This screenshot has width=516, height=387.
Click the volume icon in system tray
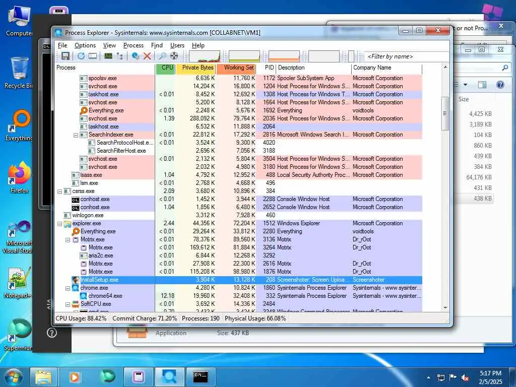pos(465,377)
